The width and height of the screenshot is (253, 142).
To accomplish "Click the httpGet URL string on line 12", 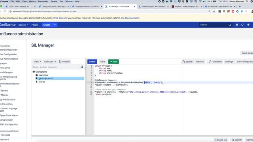I will (x=157, y=92).
